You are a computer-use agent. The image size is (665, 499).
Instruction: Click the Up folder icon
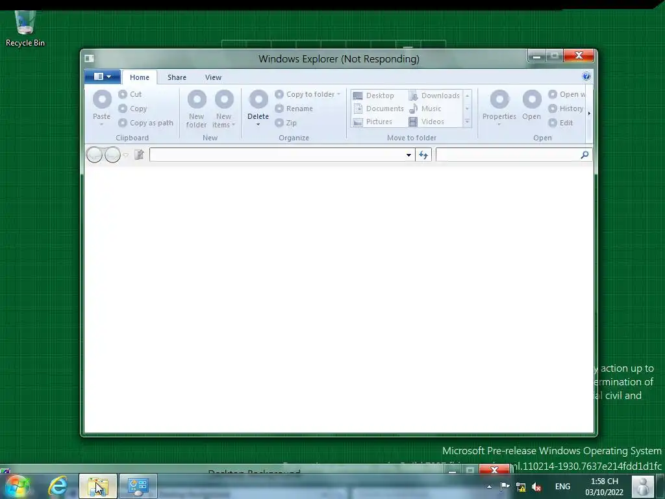point(139,155)
